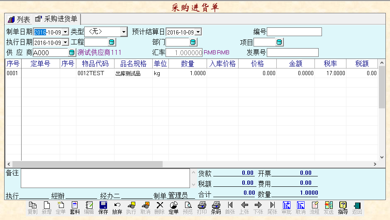The width and height of the screenshot is (390, 220).
Task: Click the table's scroll down arrow
Action: [382, 157]
